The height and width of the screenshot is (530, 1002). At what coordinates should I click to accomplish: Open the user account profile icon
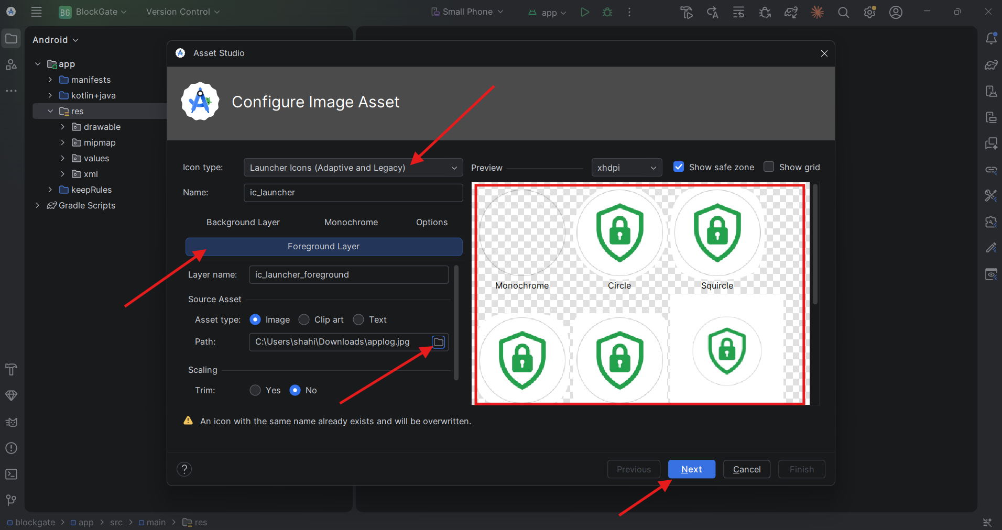coord(896,12)
